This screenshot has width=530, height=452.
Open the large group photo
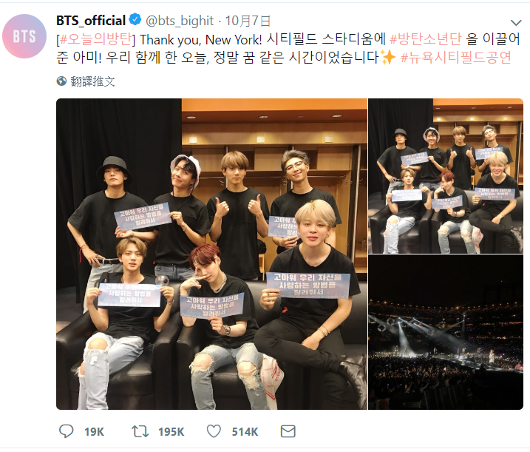(x=211, y=254)
